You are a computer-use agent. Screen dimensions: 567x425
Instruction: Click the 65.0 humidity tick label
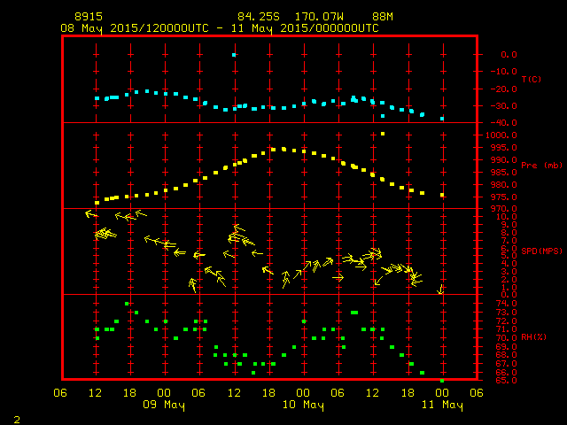[506, 381]
